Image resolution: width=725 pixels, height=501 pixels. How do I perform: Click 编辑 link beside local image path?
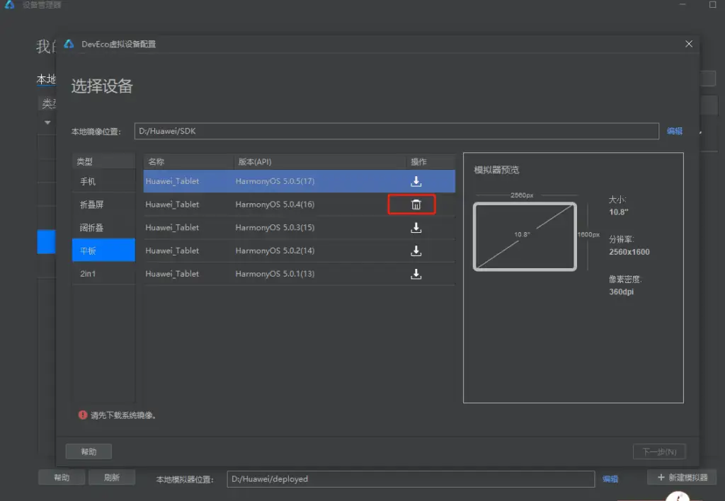pyautogui.click(x=674, y=131)
